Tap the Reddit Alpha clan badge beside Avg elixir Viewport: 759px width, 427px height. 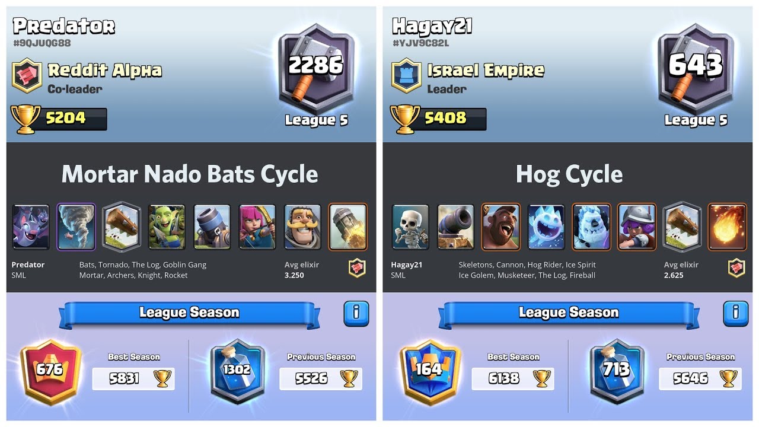click(357, 268)
